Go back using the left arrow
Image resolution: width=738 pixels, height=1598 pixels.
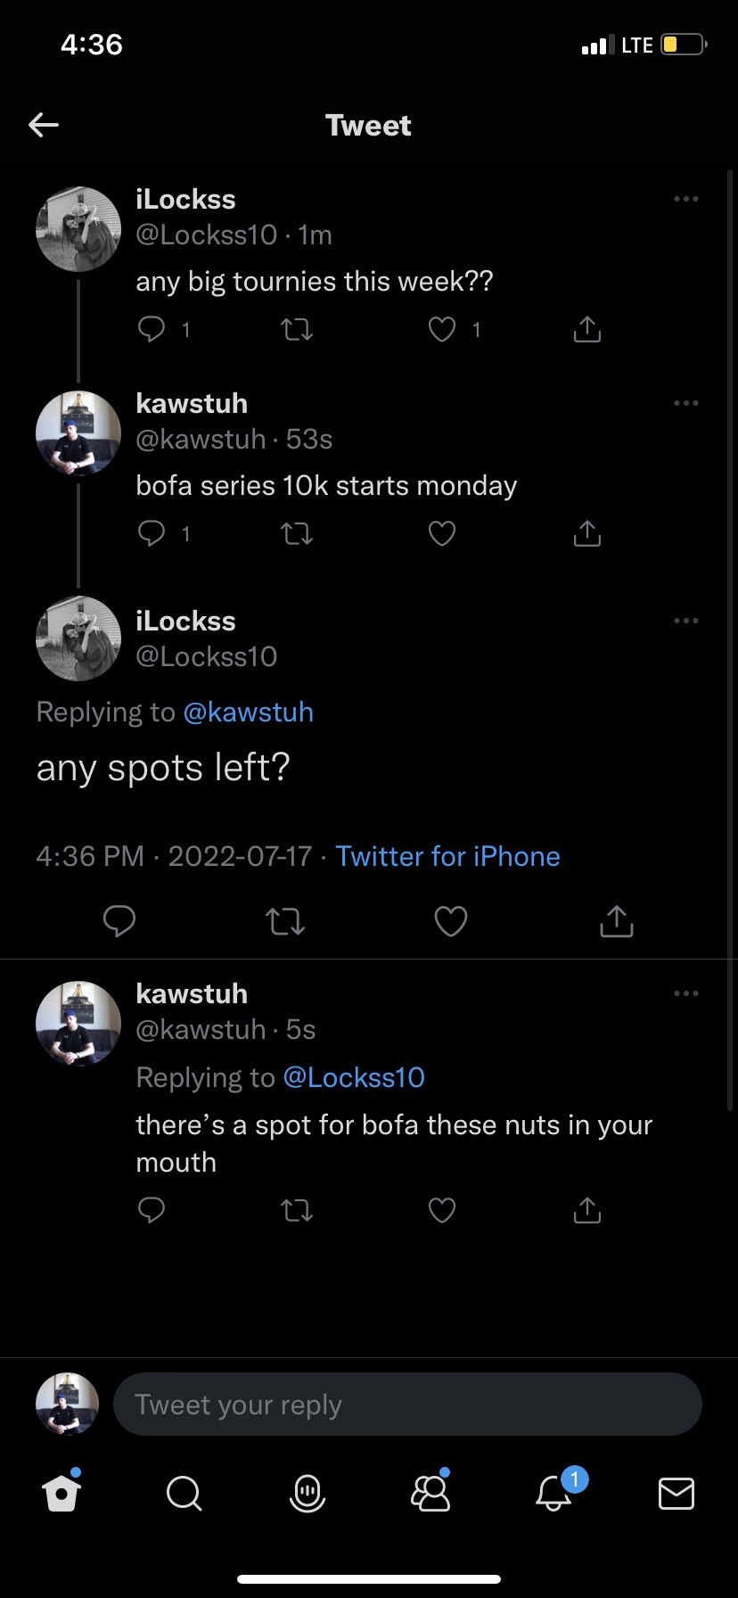click(44, 125)
